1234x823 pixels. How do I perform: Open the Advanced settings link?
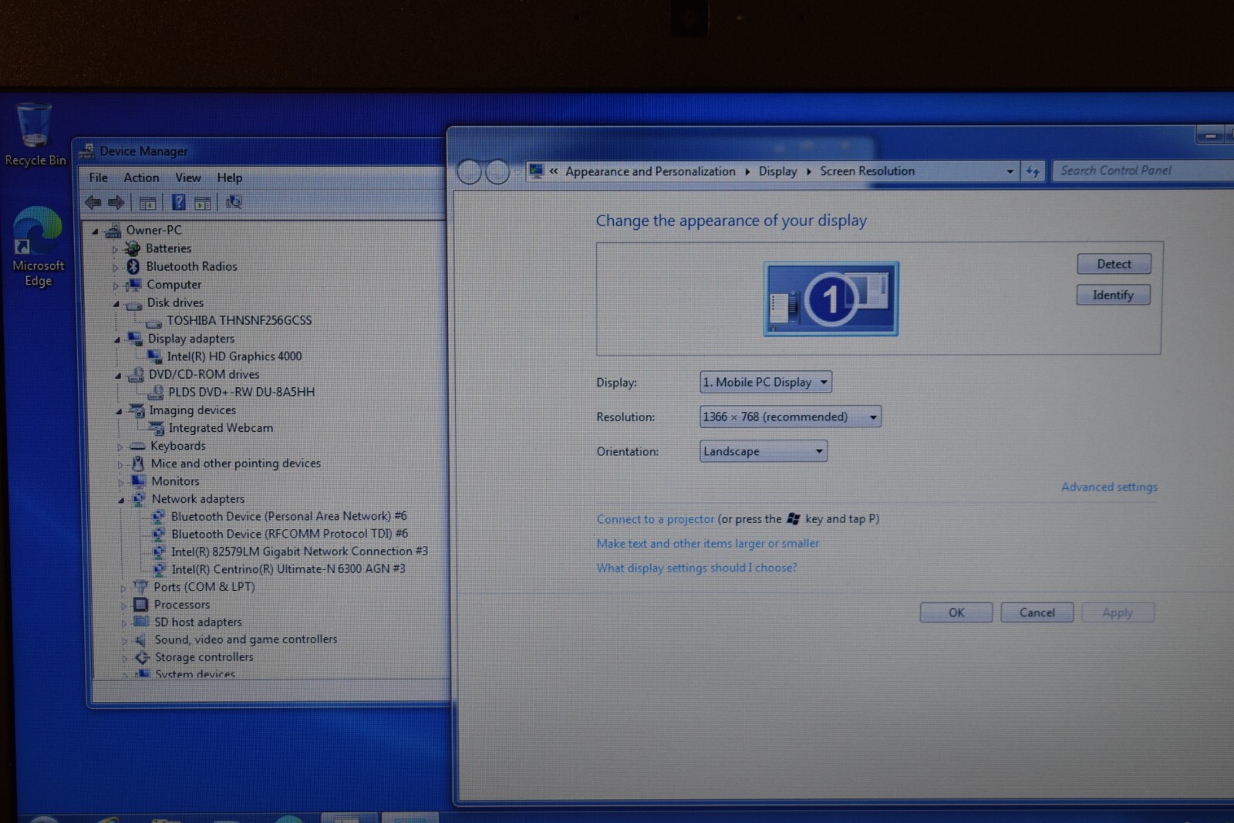[1109, 487]
